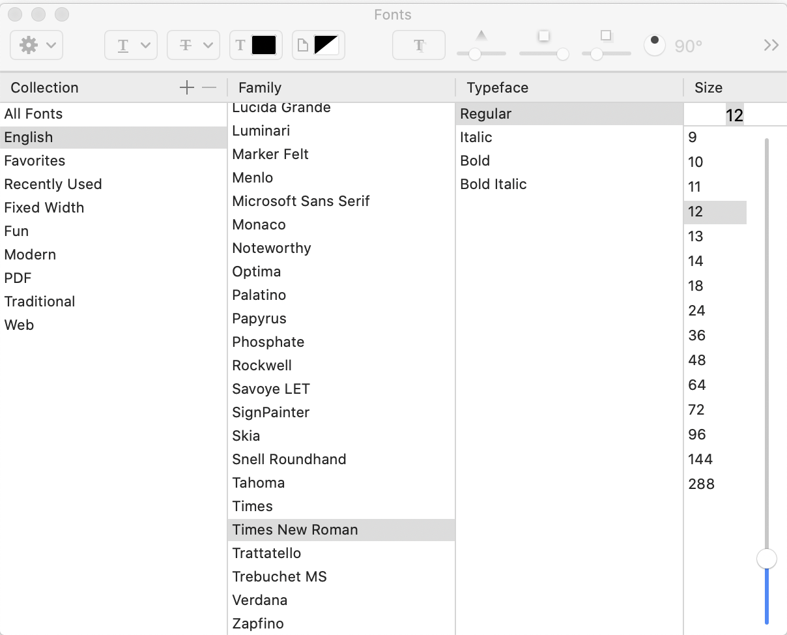Set font size to 18

[715, 286]
